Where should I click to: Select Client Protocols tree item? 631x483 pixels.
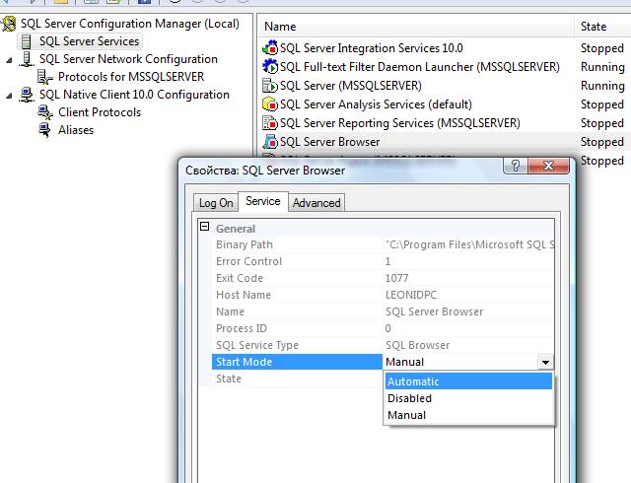click(100, 112)
